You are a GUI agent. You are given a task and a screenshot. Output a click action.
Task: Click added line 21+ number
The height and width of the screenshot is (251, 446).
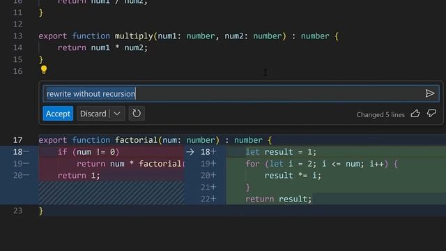[208, 188]
